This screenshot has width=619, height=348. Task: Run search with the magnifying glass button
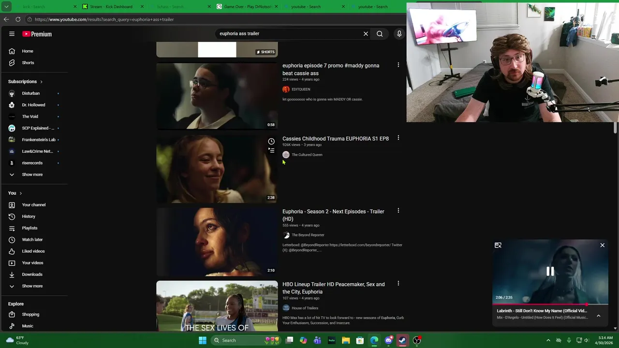pyautogui.click(x=380, y=34)
